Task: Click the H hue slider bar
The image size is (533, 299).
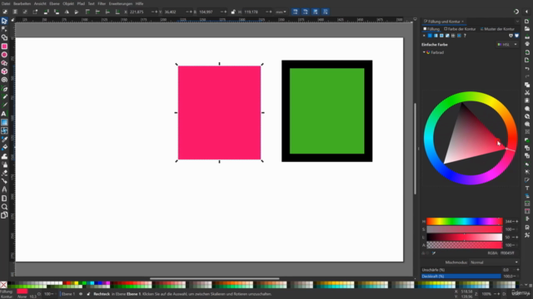Action: click(x=465, y=222)
